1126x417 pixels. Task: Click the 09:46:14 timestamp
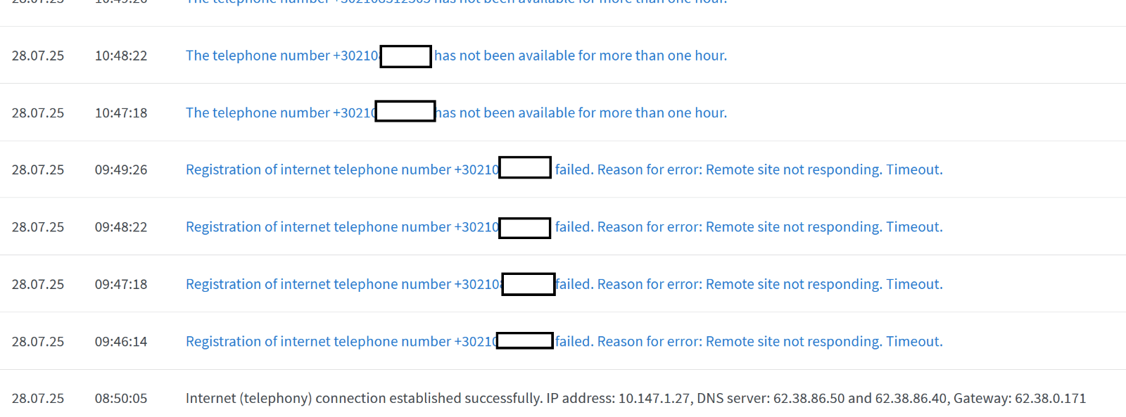point(121,342)
